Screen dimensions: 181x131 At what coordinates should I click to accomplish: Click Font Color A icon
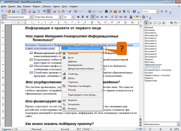(131, 17)
